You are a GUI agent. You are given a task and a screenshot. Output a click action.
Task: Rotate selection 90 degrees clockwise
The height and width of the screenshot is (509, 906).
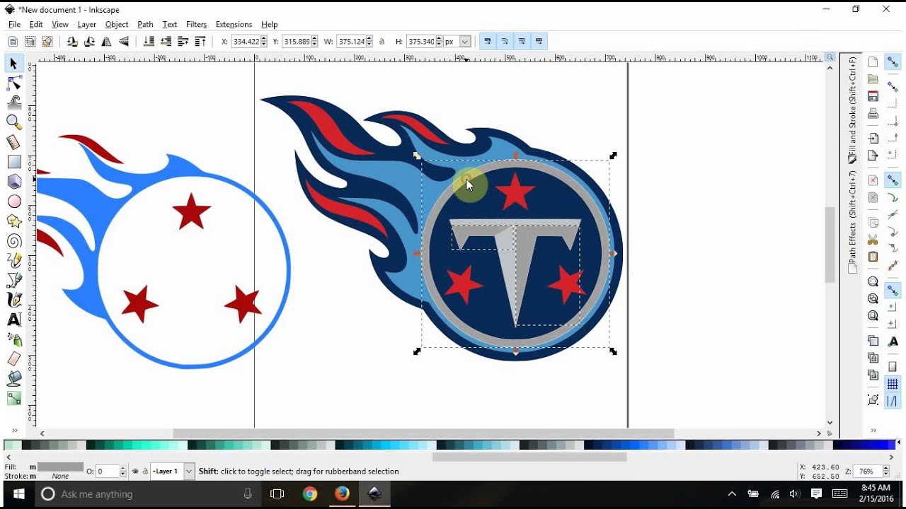point(88,42)
